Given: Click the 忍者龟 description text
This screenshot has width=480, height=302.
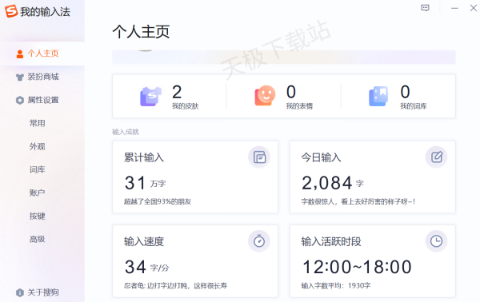Looking at the screenshot, I should 175,286.
